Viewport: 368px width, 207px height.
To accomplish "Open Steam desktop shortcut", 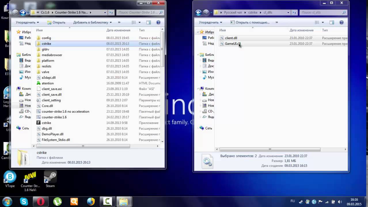I will [x=50, y=180].
